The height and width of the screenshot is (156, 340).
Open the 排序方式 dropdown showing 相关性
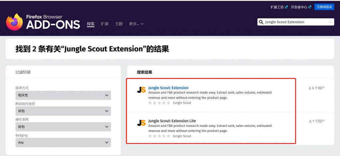(63, 95)
